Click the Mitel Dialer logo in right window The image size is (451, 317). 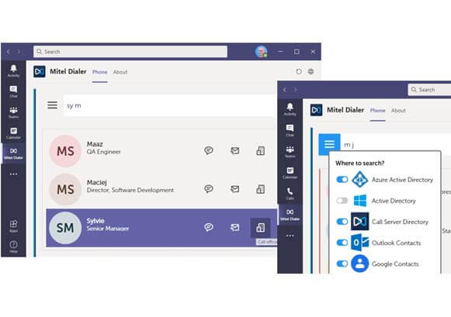[x=316, y=110]
